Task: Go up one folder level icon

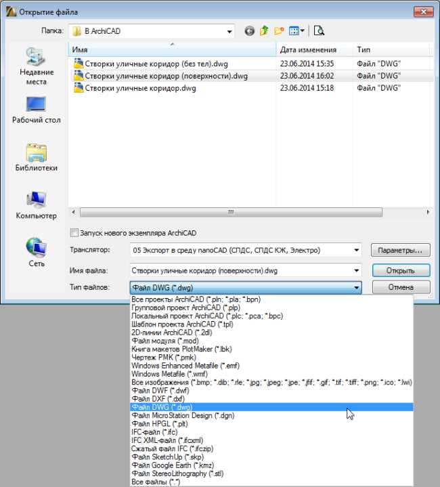Action: [264, 30]
